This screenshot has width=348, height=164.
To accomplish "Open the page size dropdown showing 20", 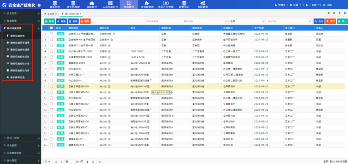I will pos(47,162).
